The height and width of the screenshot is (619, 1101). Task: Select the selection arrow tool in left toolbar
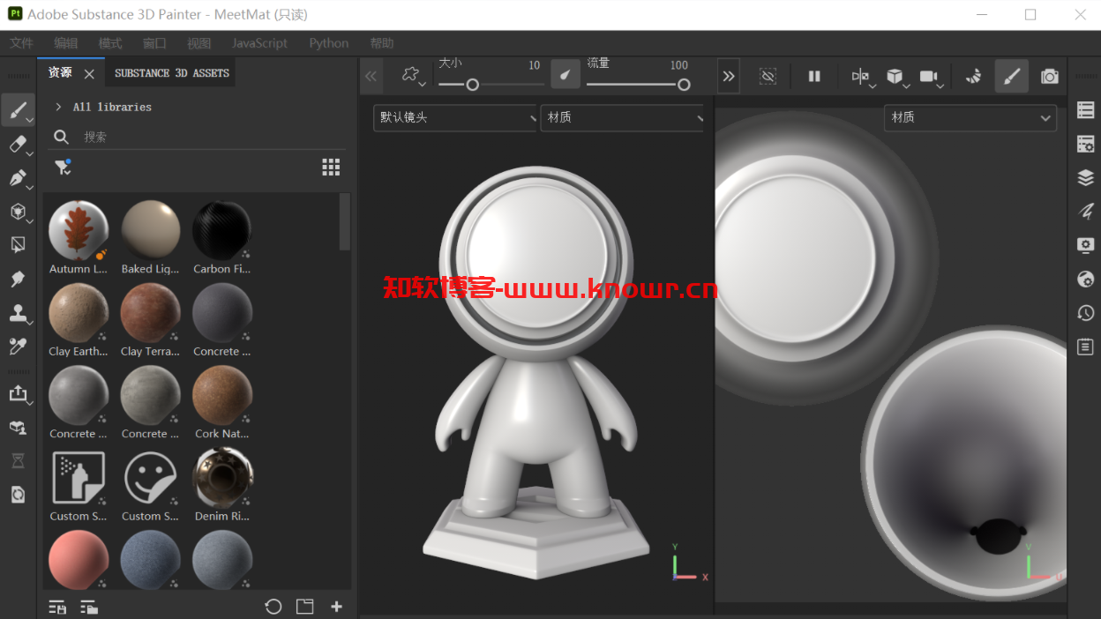pos(18,244)
